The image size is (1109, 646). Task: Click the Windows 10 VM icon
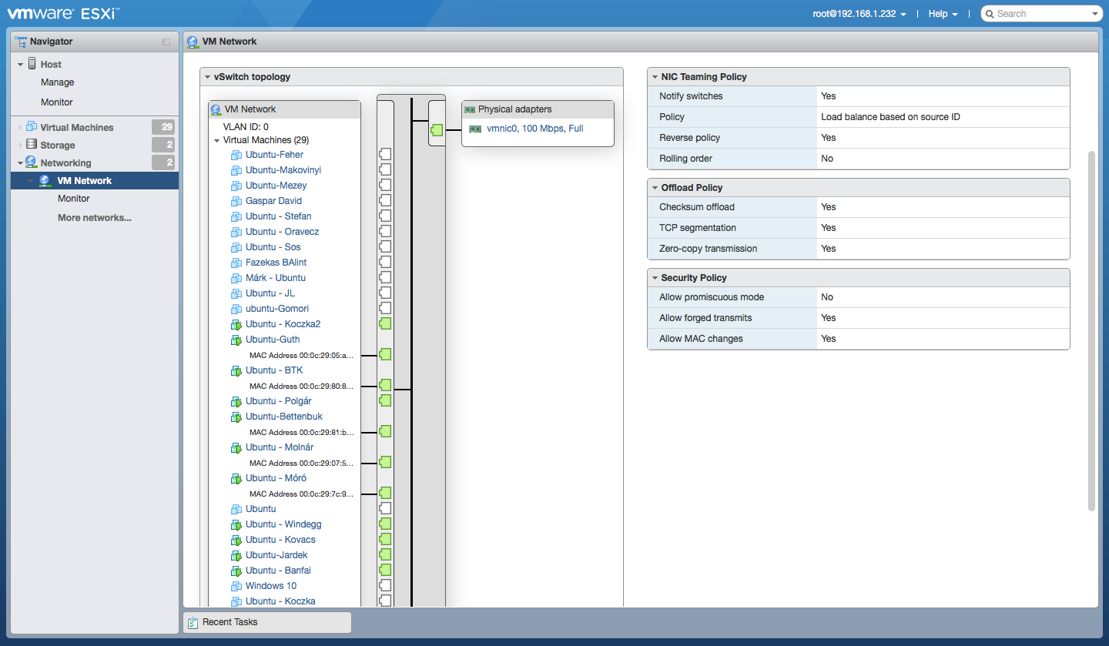click(x=236, y=586)
